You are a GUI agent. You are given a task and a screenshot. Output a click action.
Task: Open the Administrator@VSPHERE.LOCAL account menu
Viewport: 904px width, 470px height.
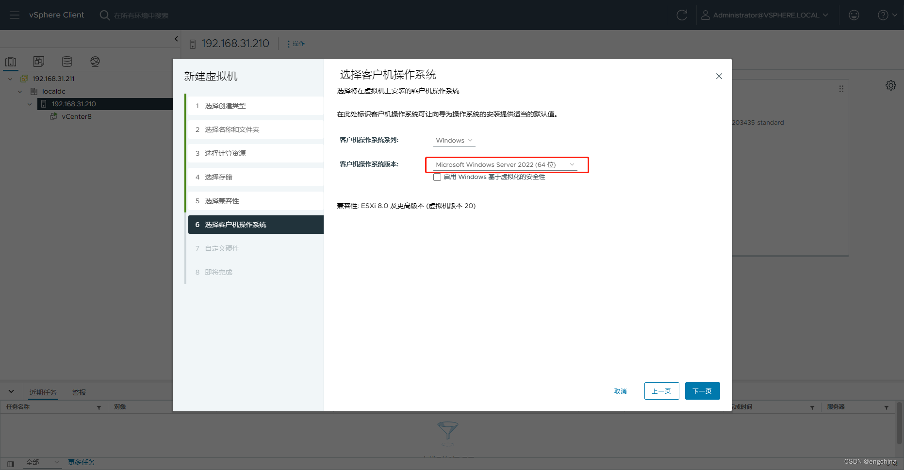(x=765, y=15)
